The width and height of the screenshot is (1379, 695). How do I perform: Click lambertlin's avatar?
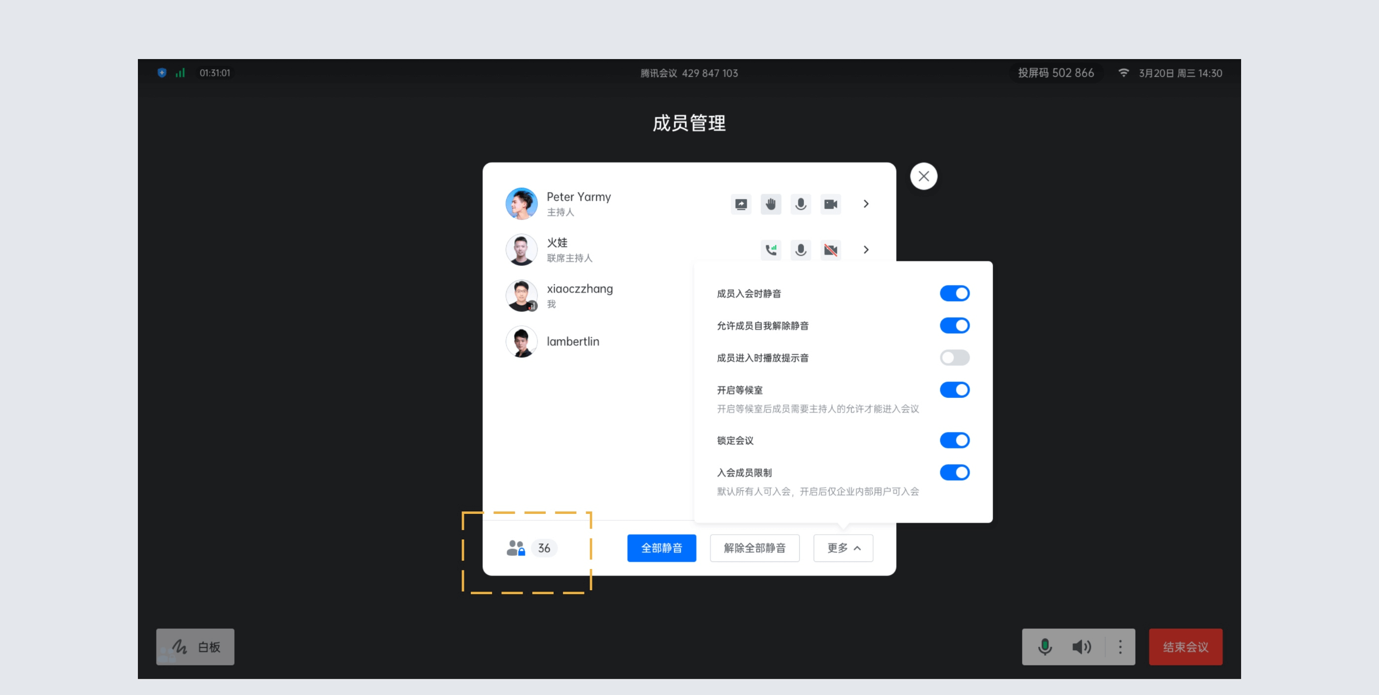pos(522,342)
